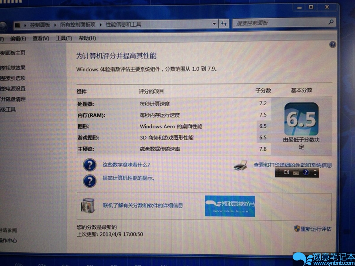Click 控制面板 in the address breadcrumb
The width and height of the screenshot is (355, 266).
pyautogui.click(x=40, y=25)
